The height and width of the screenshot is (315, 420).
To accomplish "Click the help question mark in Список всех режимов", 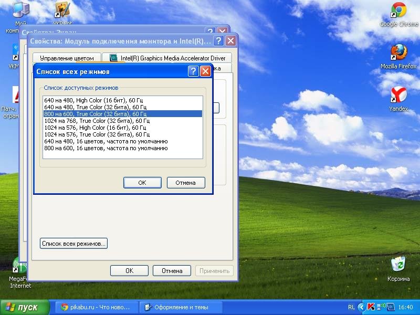I will coord(193,71).
